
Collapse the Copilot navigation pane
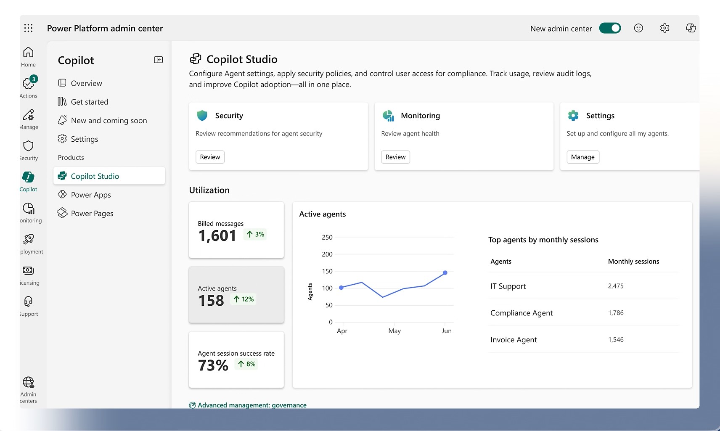[159, 60]
